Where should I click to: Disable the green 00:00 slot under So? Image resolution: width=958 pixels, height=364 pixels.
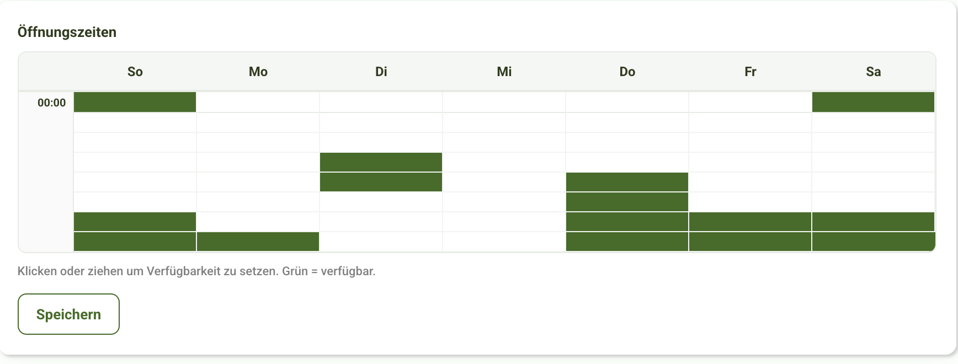point(135,102)
